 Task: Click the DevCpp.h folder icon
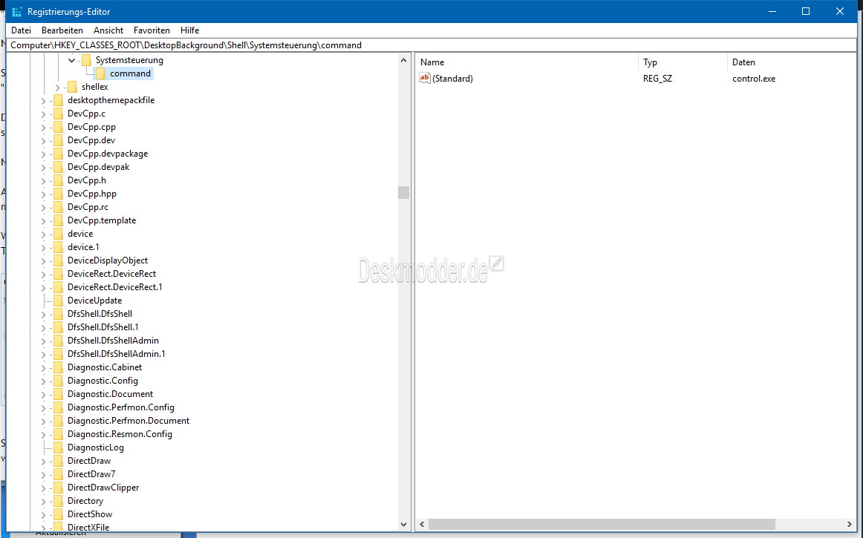(x=59, y=180)
